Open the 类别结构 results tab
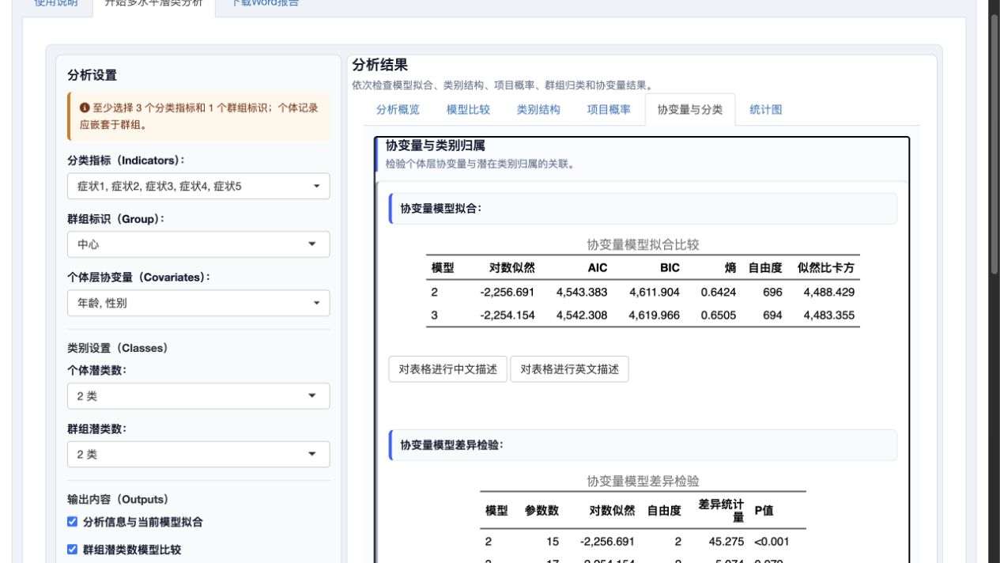Viewport: 1000px width, 563px height. point(538,110)
